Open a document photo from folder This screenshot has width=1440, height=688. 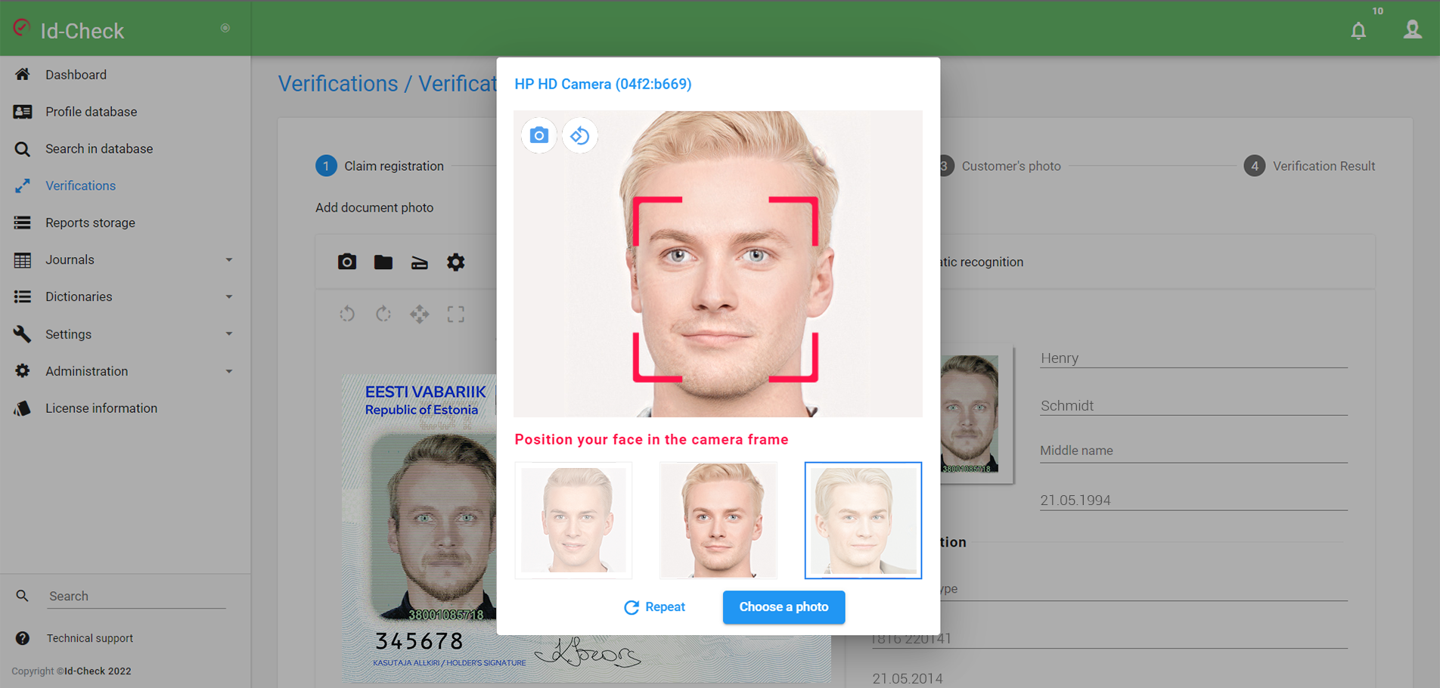(383, 262)
